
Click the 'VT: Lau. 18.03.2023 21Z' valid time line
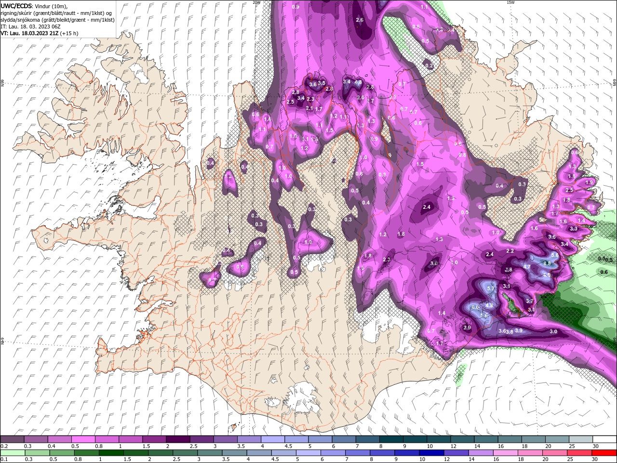point(30,33)
